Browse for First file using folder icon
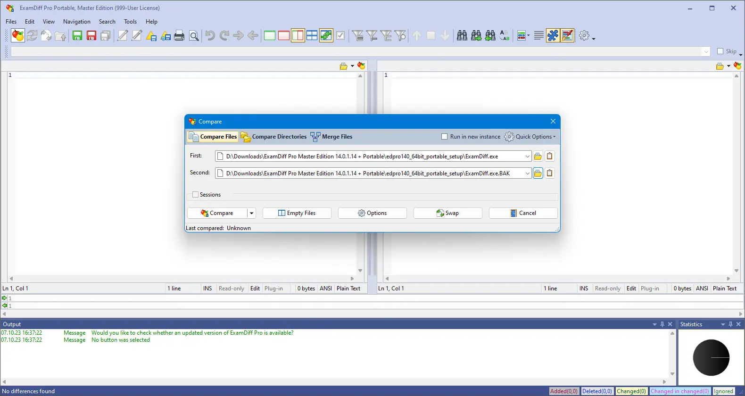The image size is (745, 396). 538,157
